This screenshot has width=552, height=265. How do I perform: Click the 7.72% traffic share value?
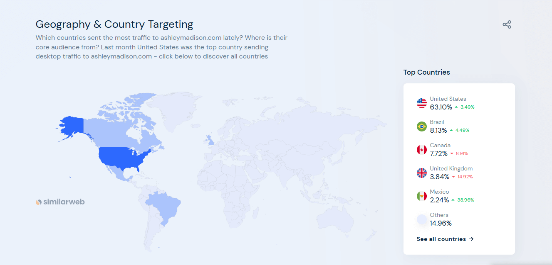tap(439, 153)
